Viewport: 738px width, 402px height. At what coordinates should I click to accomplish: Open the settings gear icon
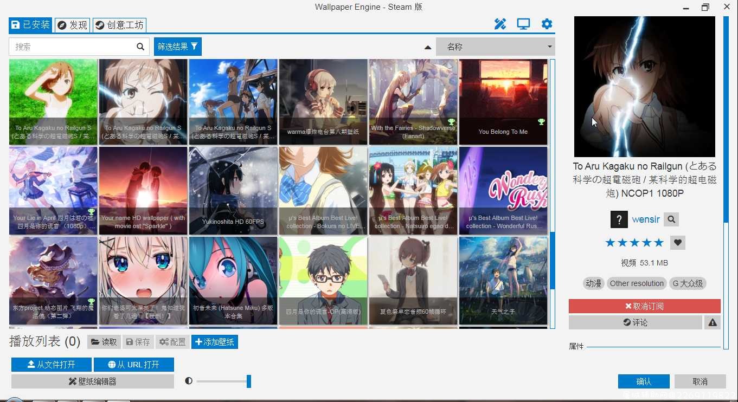point(547,24)
